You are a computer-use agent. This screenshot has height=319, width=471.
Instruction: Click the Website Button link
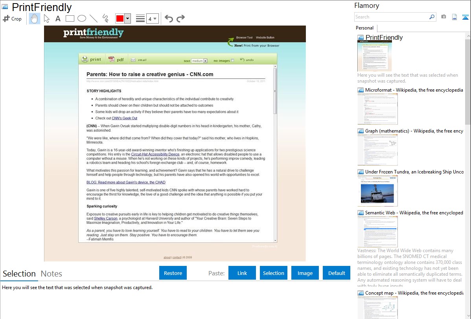(x=265, y=38)
